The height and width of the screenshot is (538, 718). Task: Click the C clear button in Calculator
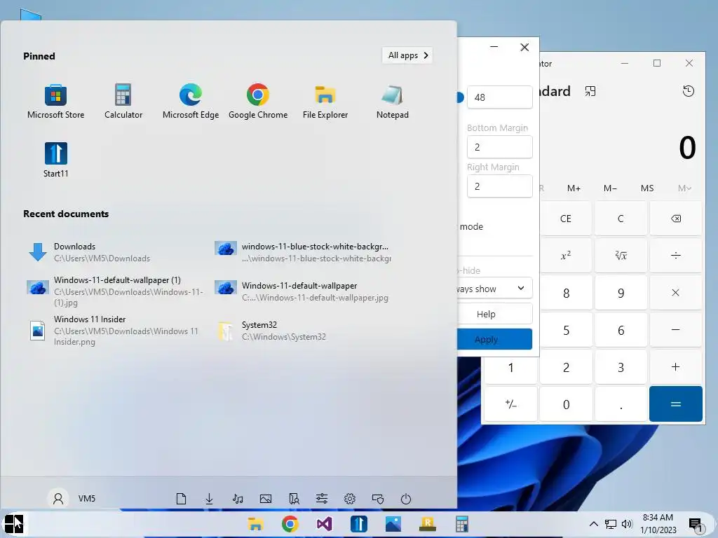click(x=621, y=219)
